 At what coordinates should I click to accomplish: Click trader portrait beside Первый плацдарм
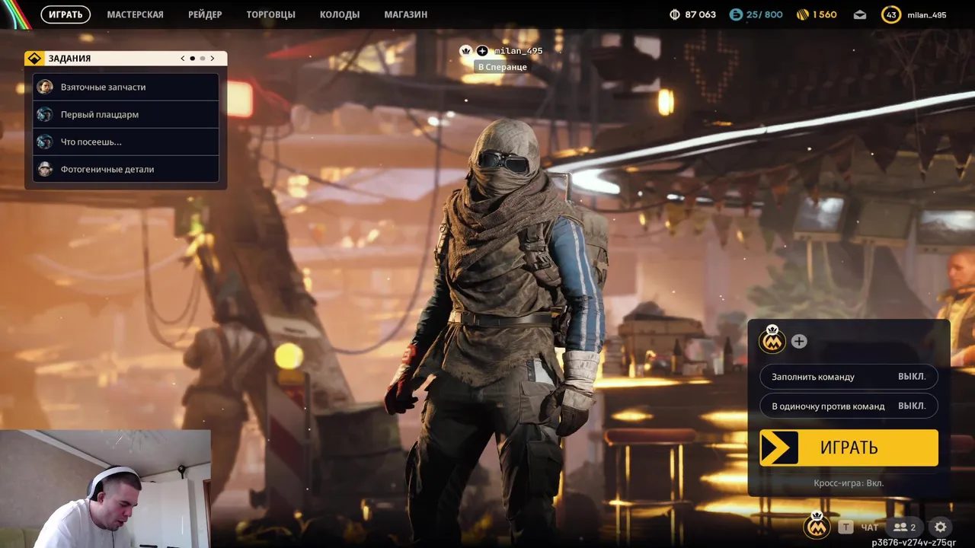tap(45, 114)
